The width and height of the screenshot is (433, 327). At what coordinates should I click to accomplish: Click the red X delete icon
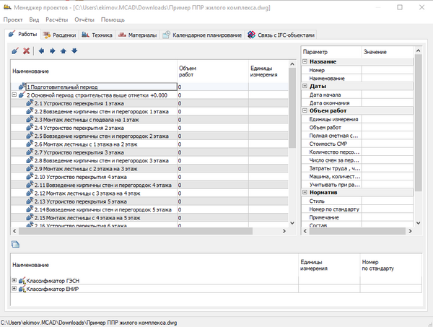[26, 51]
